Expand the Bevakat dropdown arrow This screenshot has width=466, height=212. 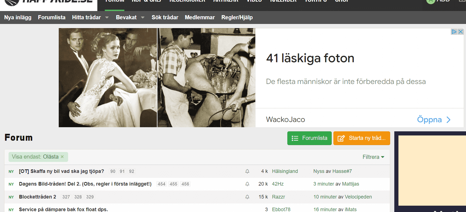point(143,17)
